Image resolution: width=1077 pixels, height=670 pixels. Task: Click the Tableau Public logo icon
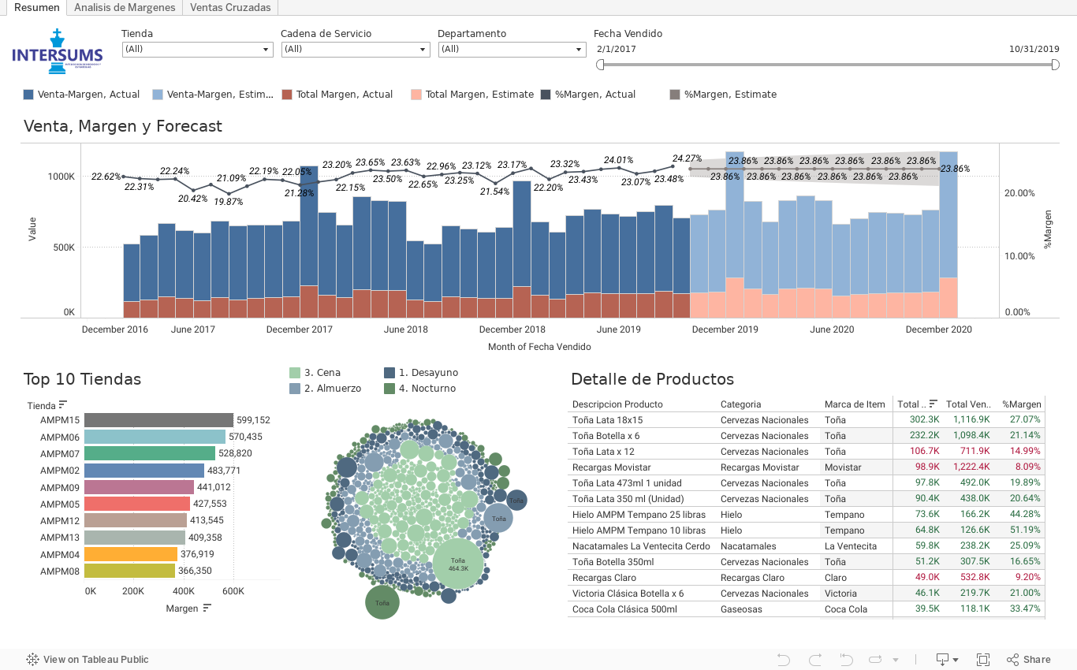tap(32, 660)
